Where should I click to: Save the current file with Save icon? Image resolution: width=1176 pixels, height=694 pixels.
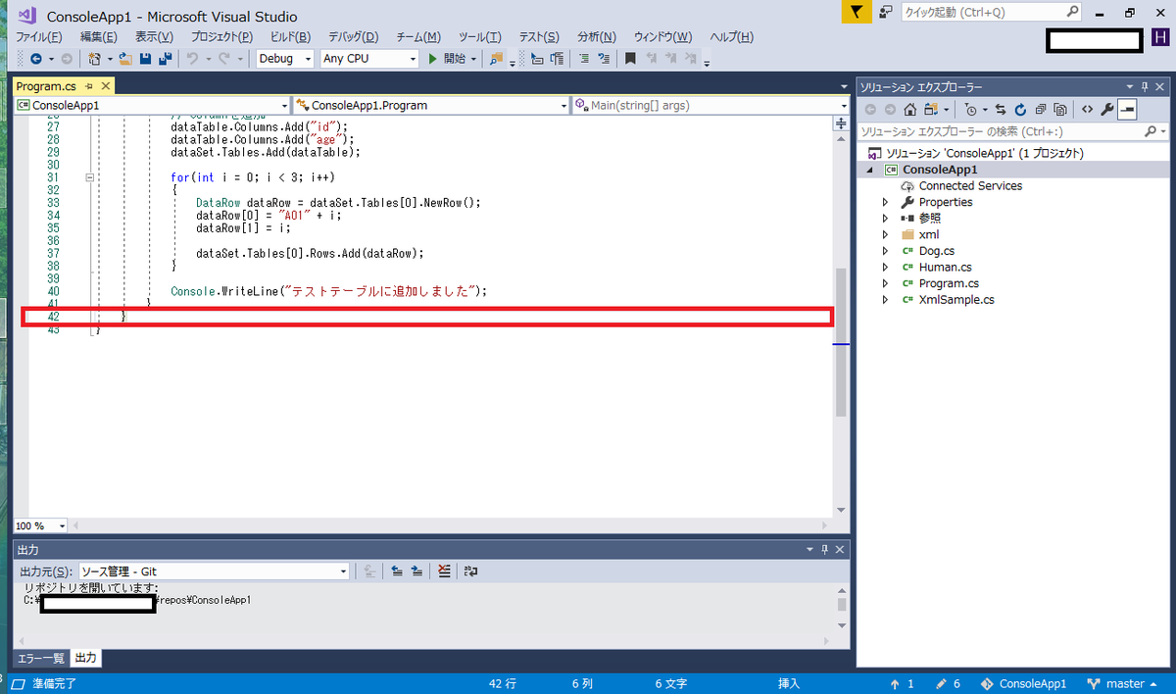pyautogui.click(x=145, y=59)
